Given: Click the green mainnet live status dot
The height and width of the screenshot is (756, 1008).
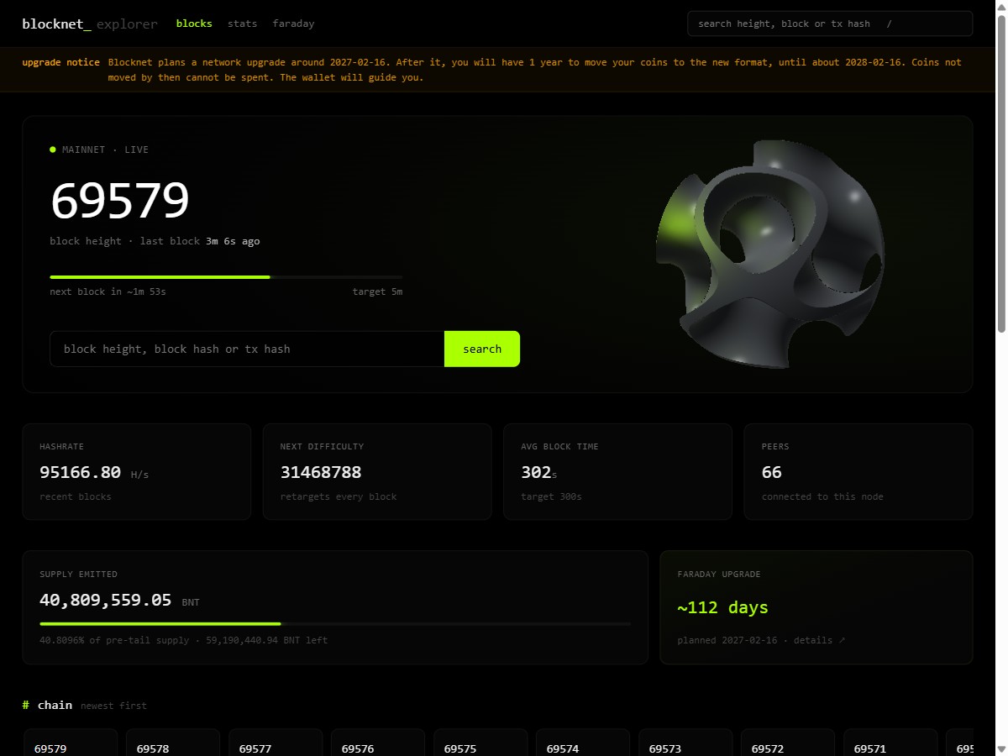Looking at the screenshot, I should 53,150.
